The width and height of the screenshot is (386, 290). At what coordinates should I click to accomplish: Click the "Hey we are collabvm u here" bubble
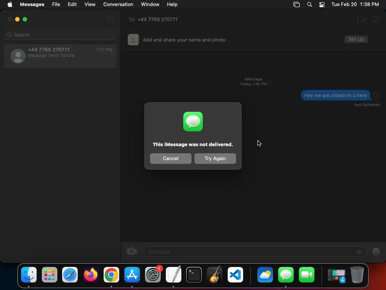(x=335, y=95)
